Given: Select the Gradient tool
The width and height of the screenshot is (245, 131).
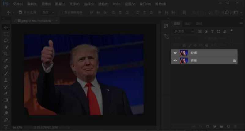Looking at the screenshot, I should pos(6,100).
